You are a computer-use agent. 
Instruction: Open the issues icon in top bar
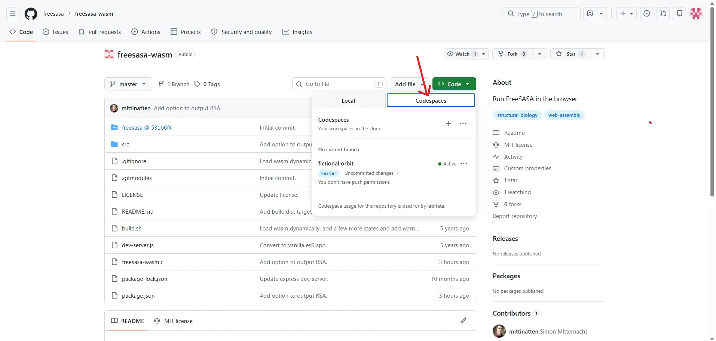pyautogui.click(x=647, y=14)
